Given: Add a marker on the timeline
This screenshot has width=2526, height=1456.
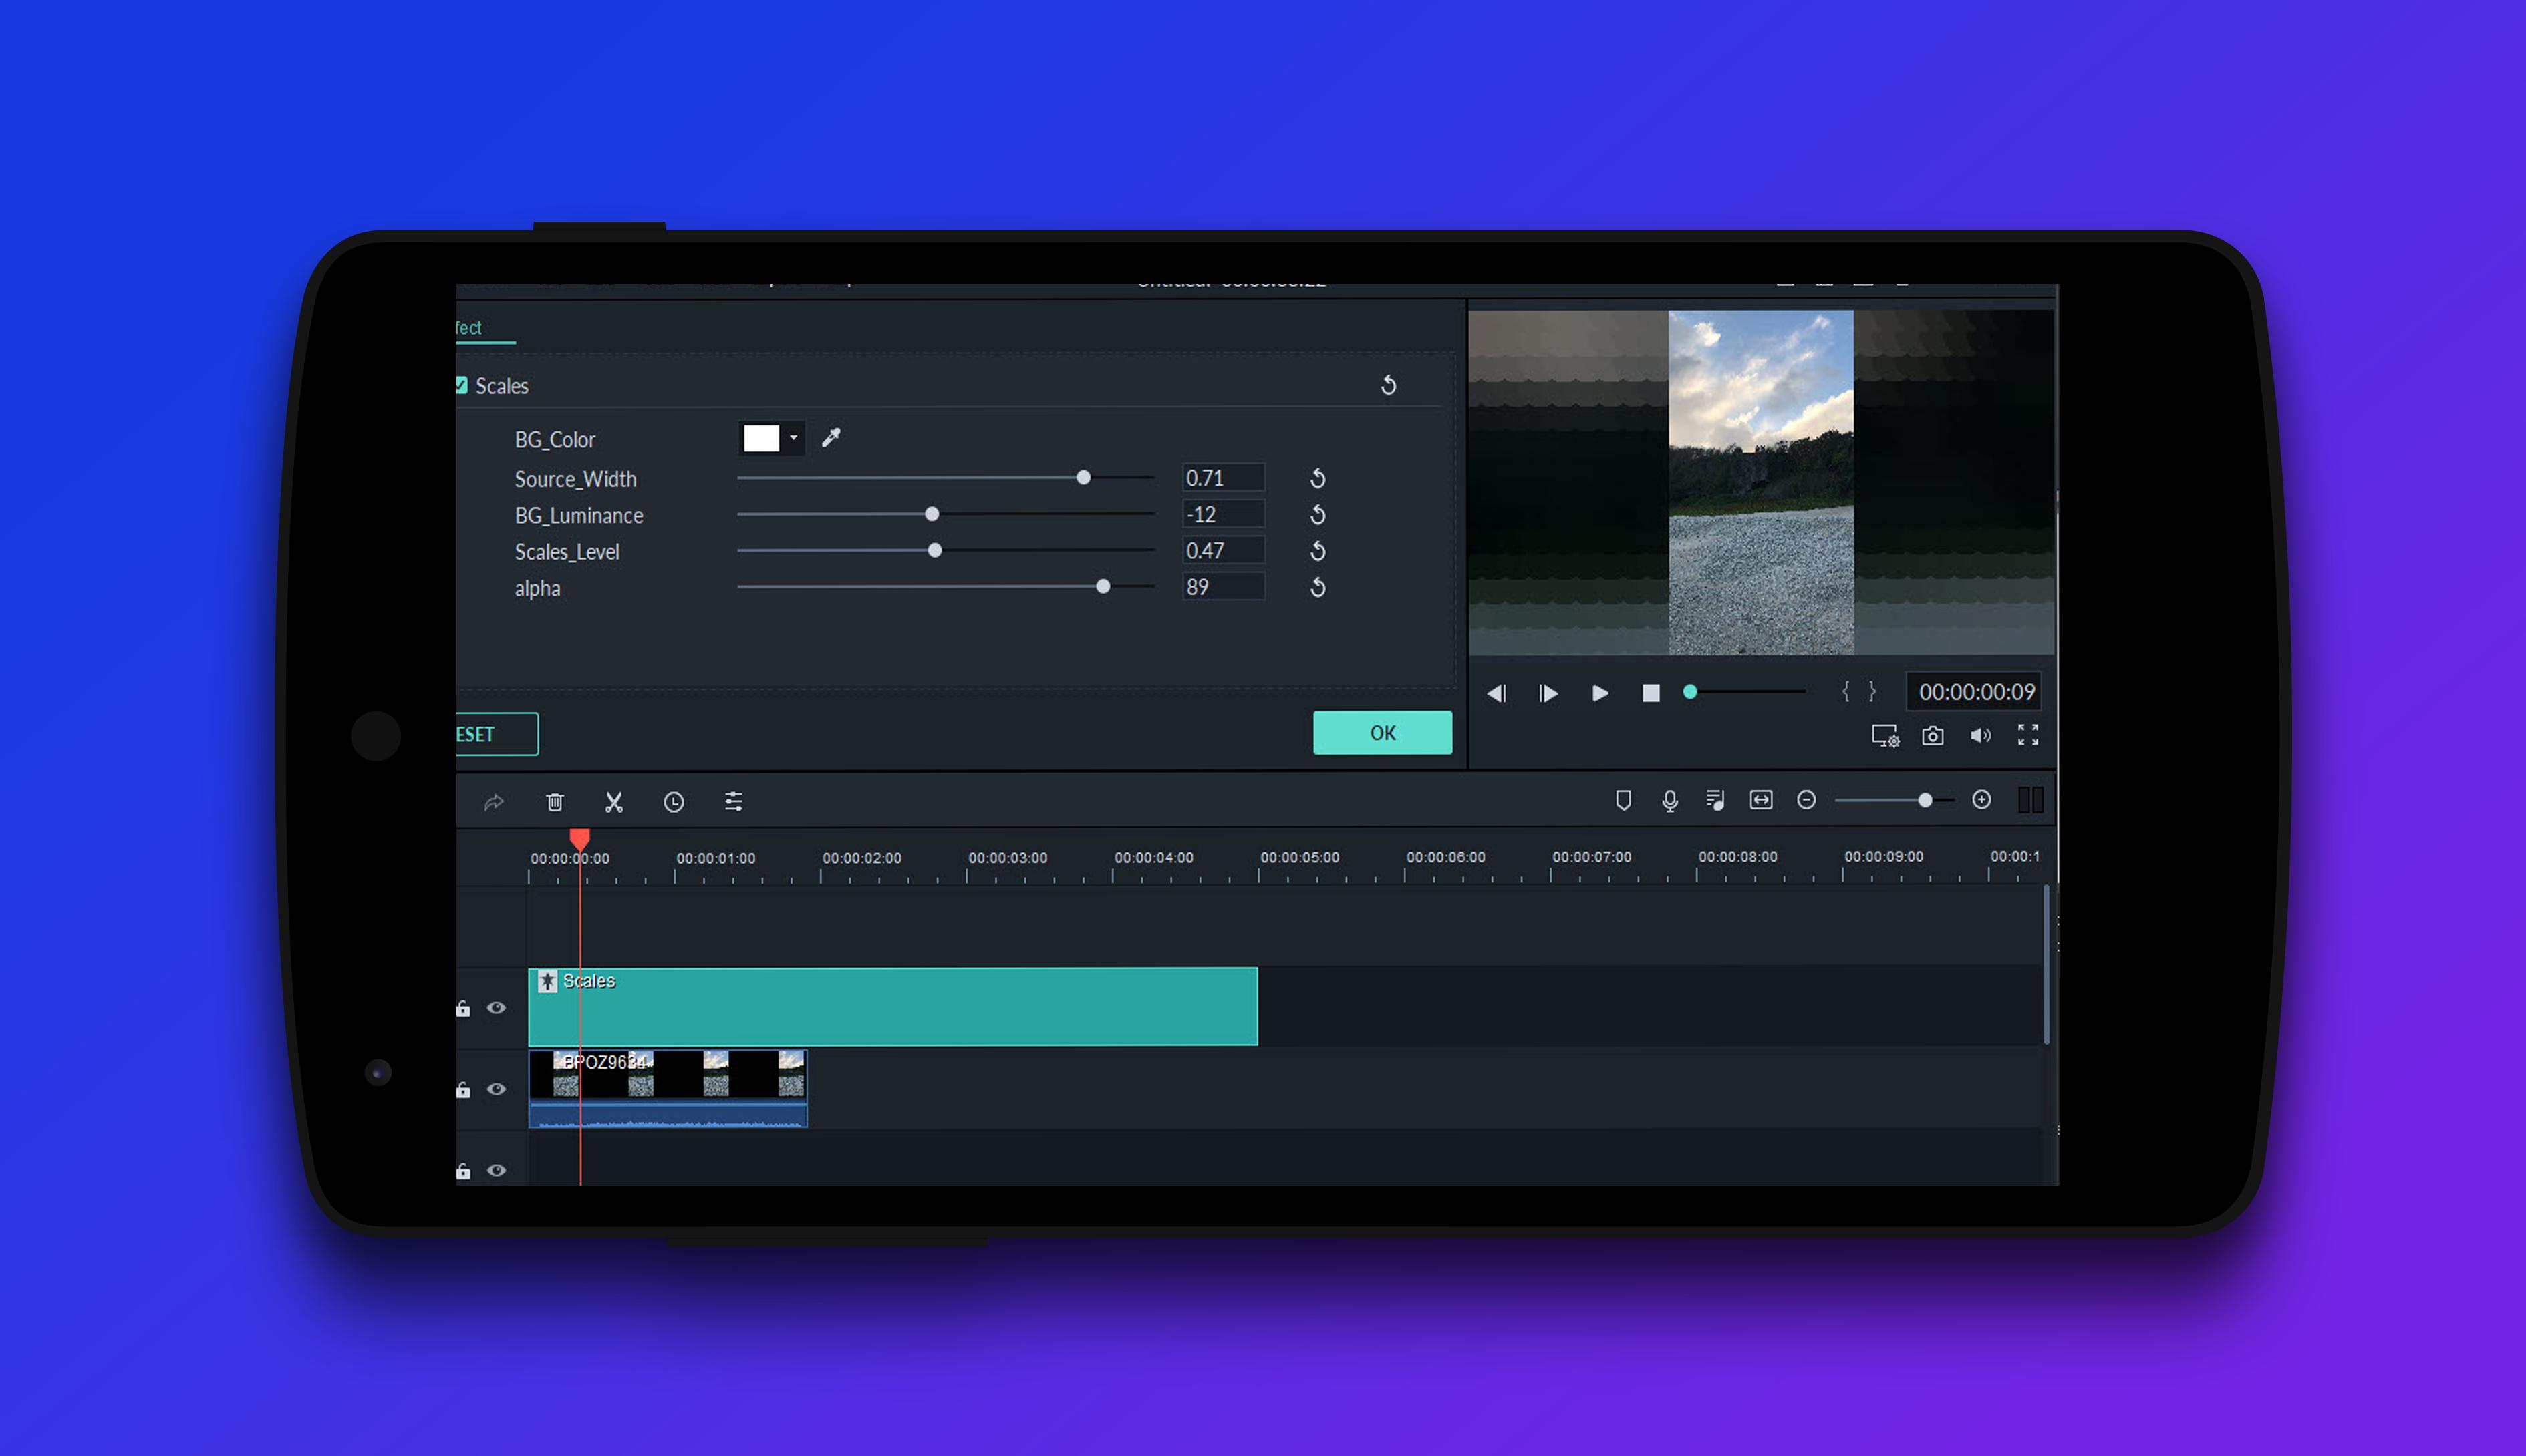Looking at the screenshot, I should tap(1624, 800).
